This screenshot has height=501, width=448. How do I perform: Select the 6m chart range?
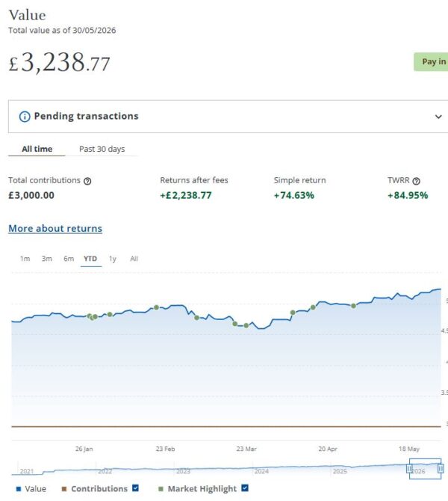[69, 259]
